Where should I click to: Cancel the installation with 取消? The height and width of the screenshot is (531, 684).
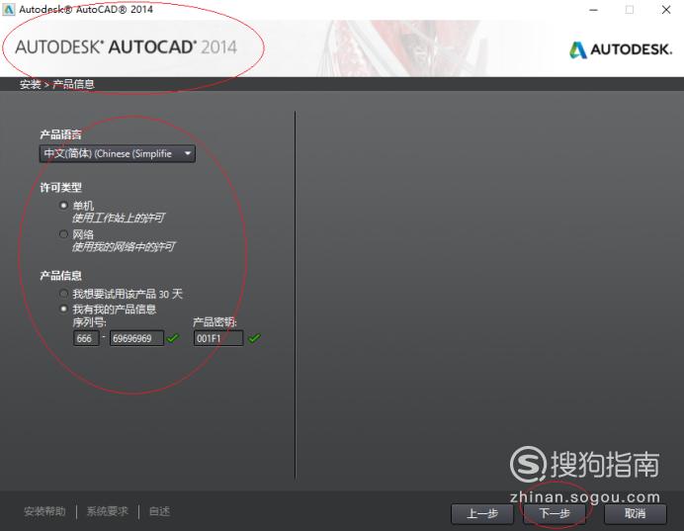click(x=636, y=513)
